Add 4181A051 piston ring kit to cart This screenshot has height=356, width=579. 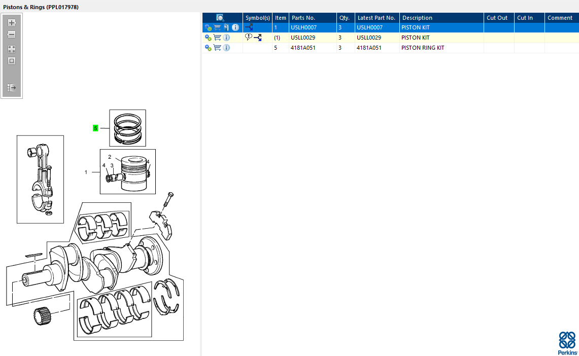click(x=217, y=48)
